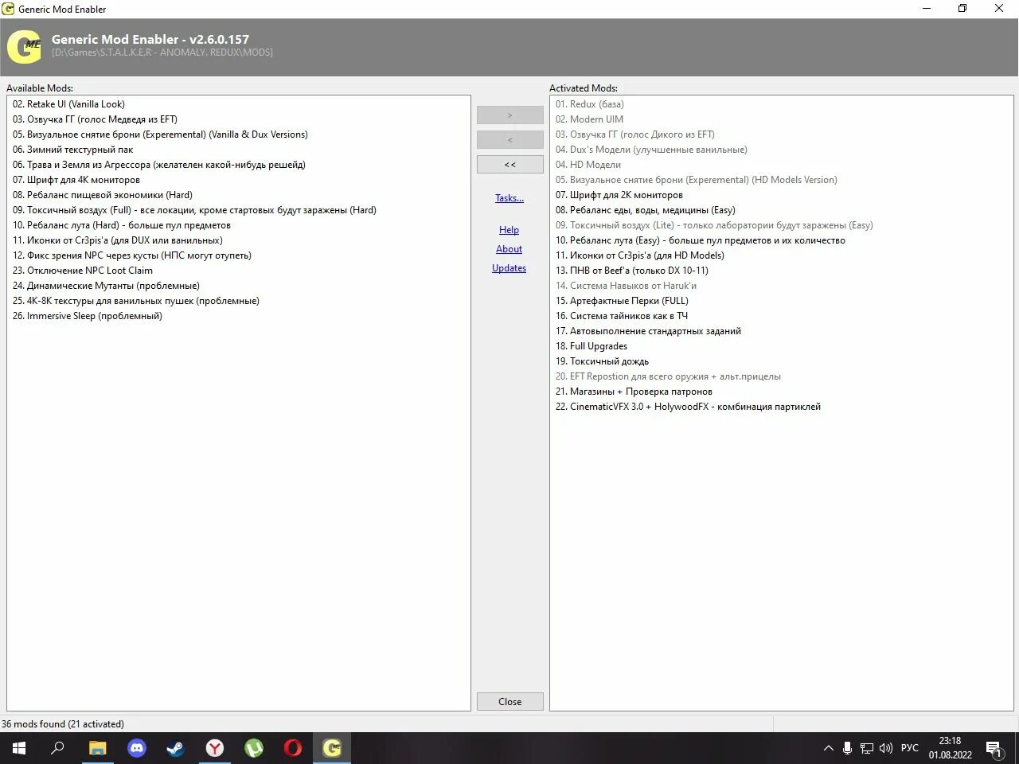Open the volume tray control
1019x764 pixels.
[886, 748]
